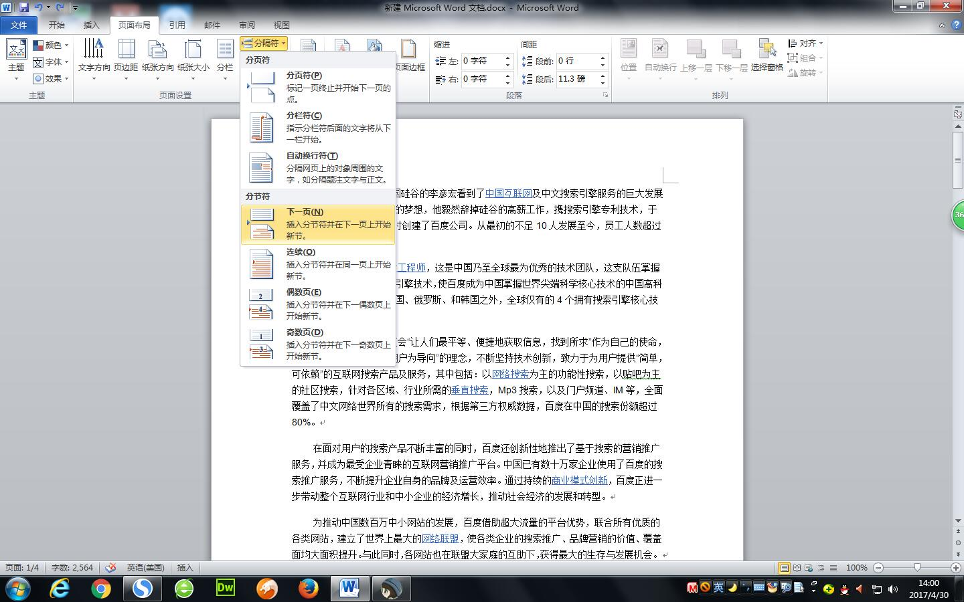Choose 连续(O) continuous section break
This screenshot has width=964, height=602.
[318, 264]
